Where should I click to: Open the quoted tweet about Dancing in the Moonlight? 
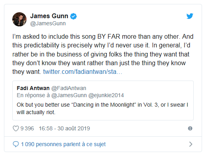(x=103, y=101)
